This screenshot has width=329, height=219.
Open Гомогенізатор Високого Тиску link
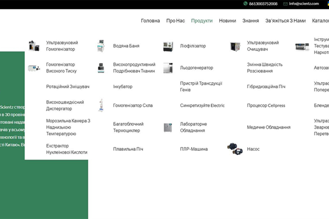tap(61, 68)
